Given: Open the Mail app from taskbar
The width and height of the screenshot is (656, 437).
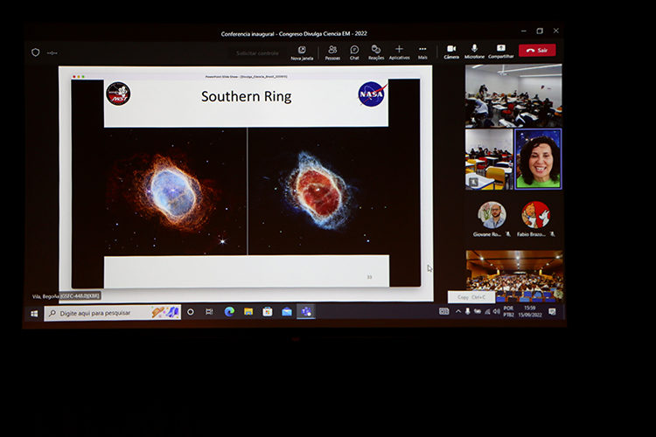Looking at the screenshot, I should tap(287, 311).
